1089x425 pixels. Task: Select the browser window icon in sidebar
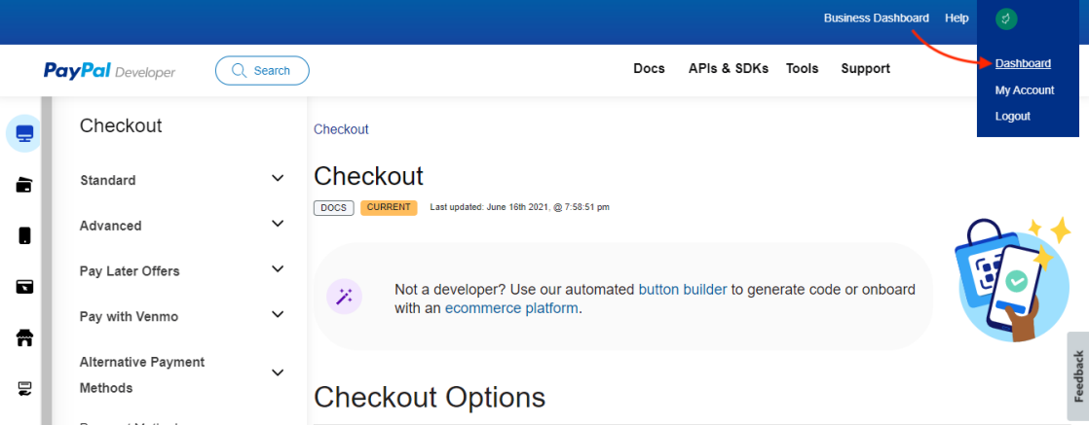click(x=24, y=287)
